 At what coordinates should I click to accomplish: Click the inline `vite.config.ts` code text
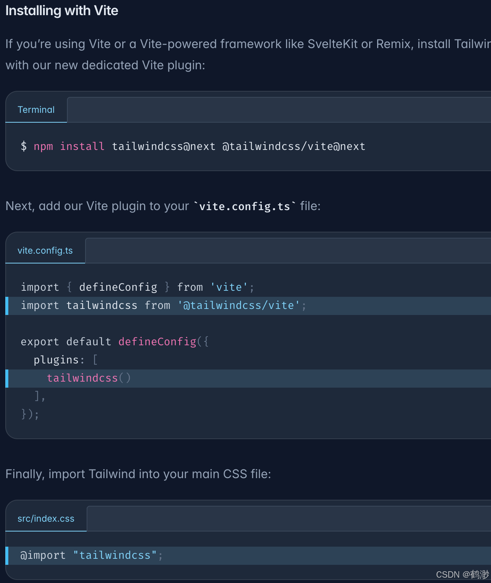[x=245, y=206]
